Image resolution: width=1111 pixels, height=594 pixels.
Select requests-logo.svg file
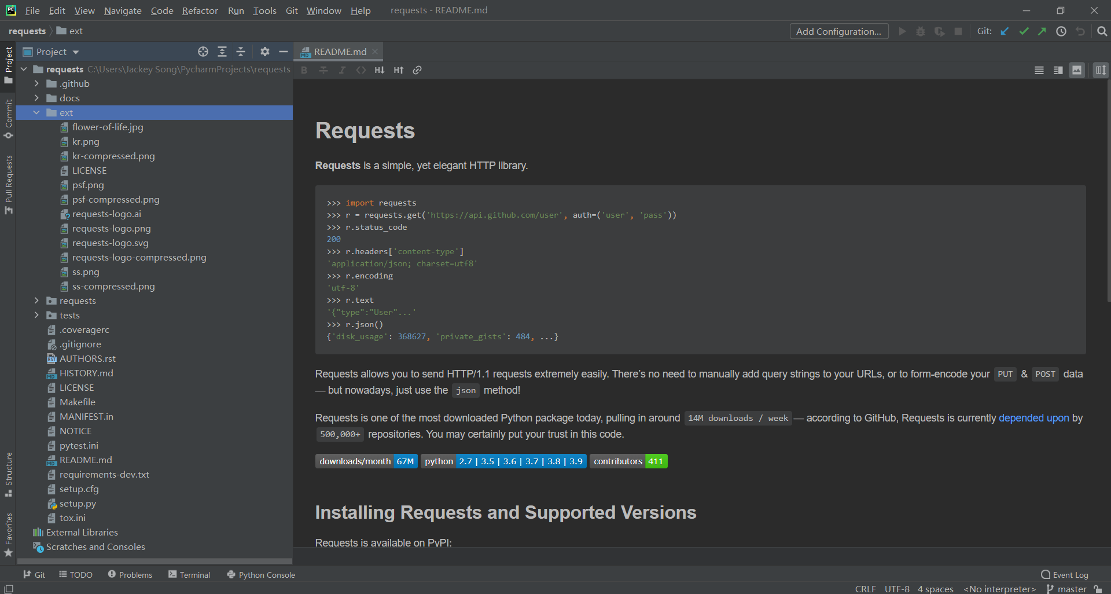[x=110, y=243]
